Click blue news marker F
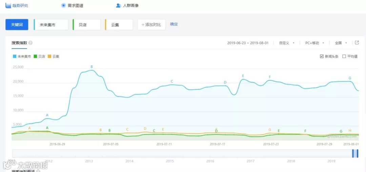366x172 pixels. 270,77
